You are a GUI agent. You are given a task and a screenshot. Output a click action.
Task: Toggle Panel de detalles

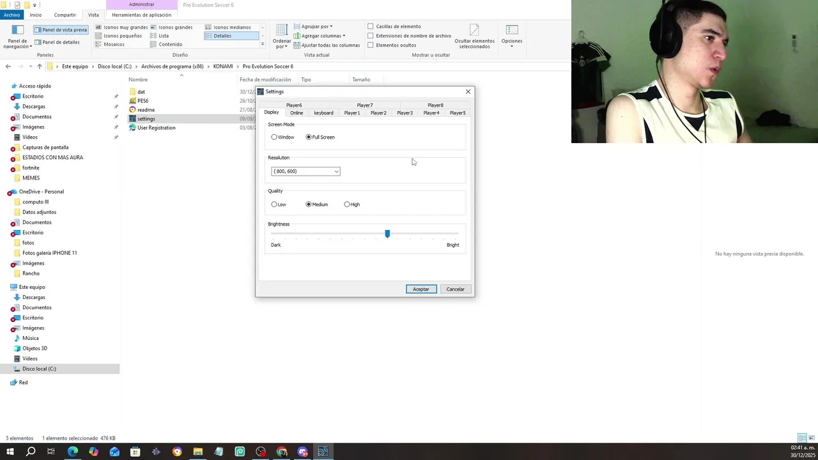tap(58, 42)
